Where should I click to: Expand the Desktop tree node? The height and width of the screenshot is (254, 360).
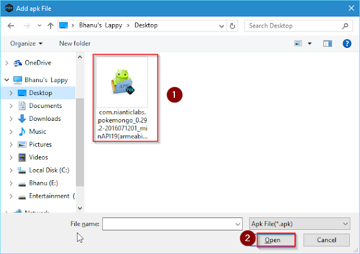coord(11,93)
